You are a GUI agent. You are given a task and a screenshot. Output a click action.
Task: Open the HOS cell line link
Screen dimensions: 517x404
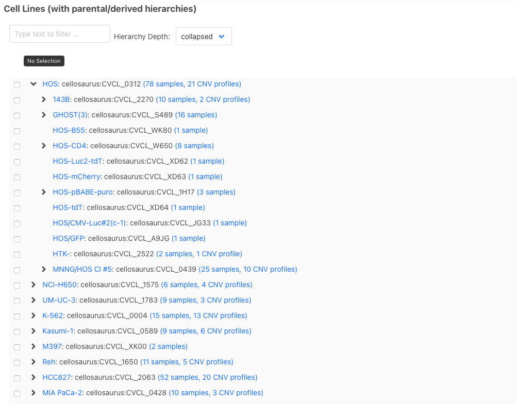point(50,83)
